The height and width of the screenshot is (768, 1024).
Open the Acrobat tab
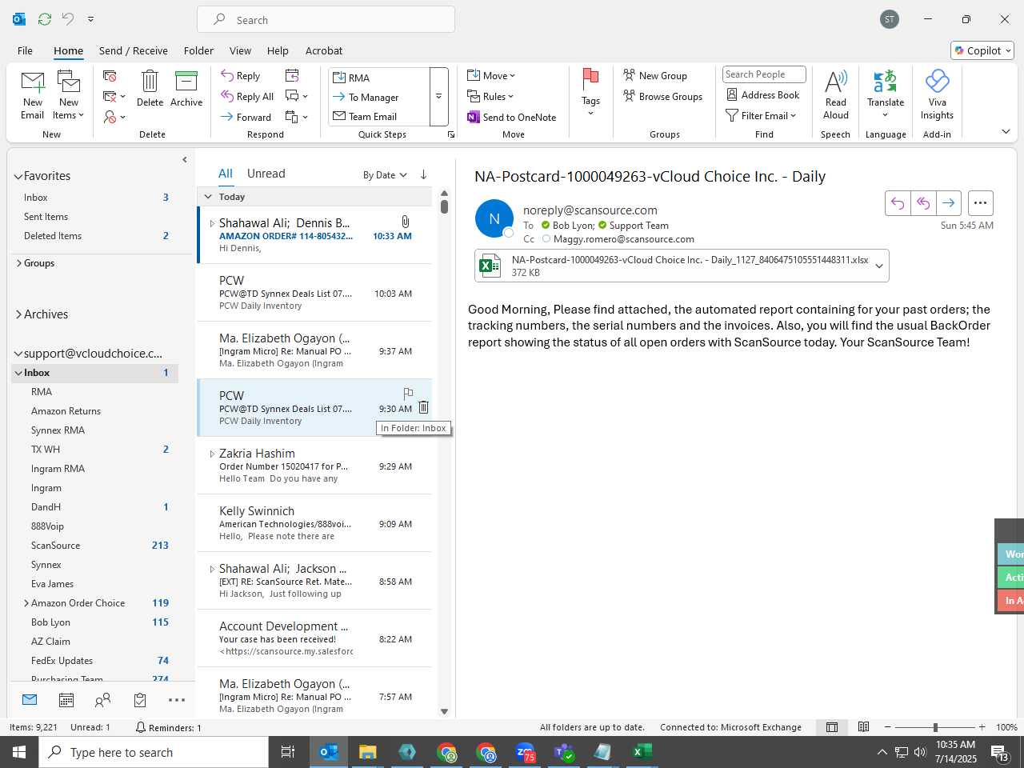click(324, 50)
